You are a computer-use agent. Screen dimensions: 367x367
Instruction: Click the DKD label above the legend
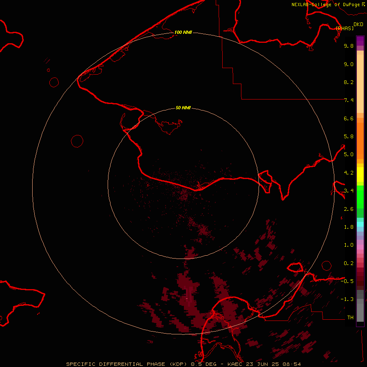[x=358, y=24]
